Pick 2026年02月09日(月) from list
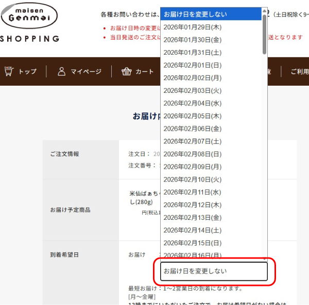309x305 pixels. (x=211, y=167)
